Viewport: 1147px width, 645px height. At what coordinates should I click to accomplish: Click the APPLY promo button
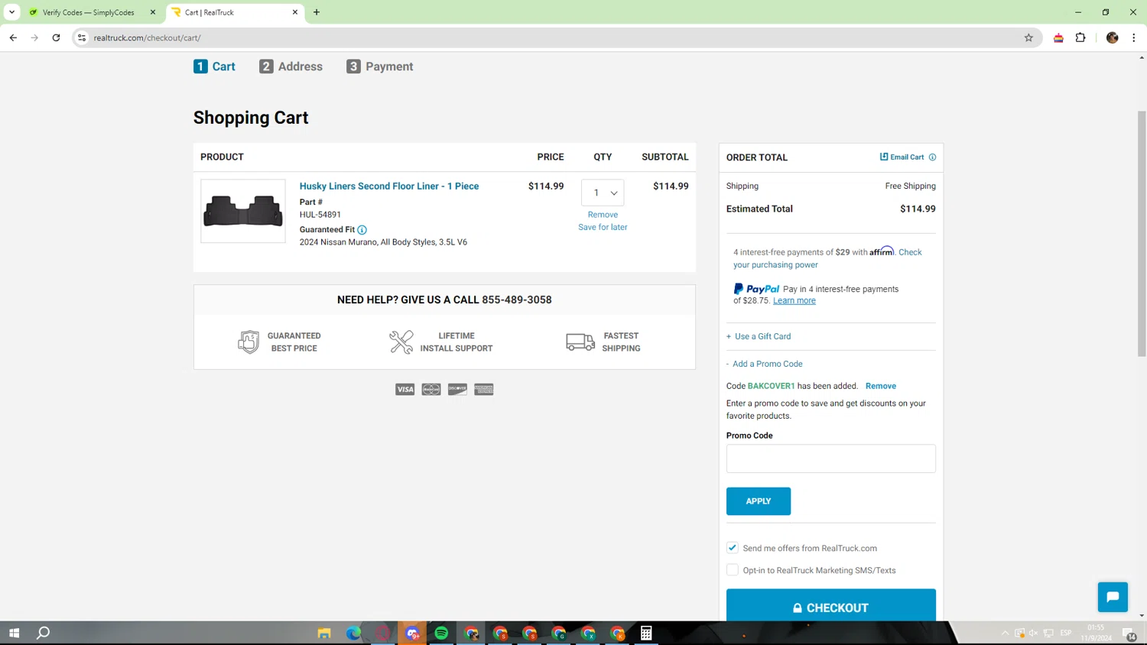click(759, 501)
